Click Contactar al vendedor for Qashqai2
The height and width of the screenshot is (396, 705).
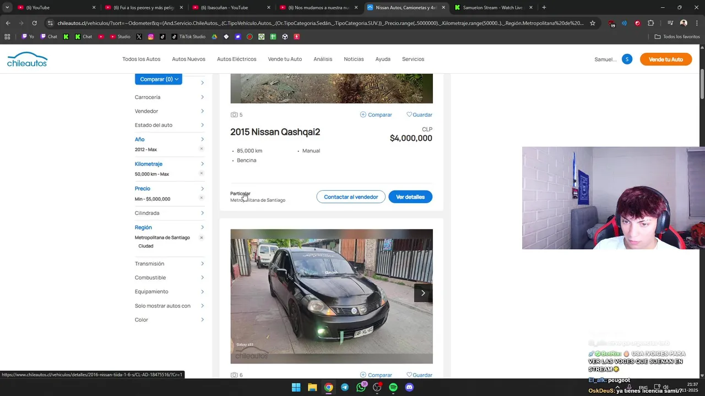351,197
